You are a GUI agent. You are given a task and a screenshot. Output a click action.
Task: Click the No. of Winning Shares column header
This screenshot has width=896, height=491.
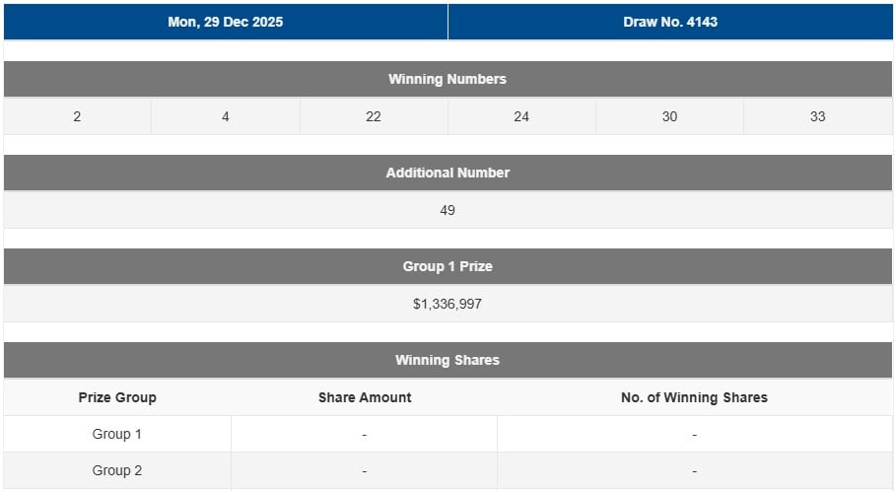694,397
